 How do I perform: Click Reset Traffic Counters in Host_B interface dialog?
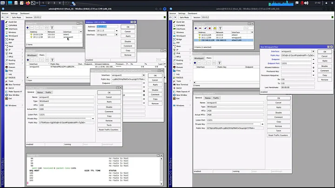point(278,135)
